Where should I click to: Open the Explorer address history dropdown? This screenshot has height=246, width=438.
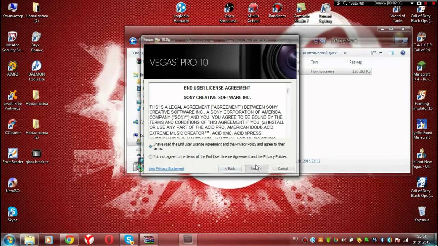coord(316,41)
